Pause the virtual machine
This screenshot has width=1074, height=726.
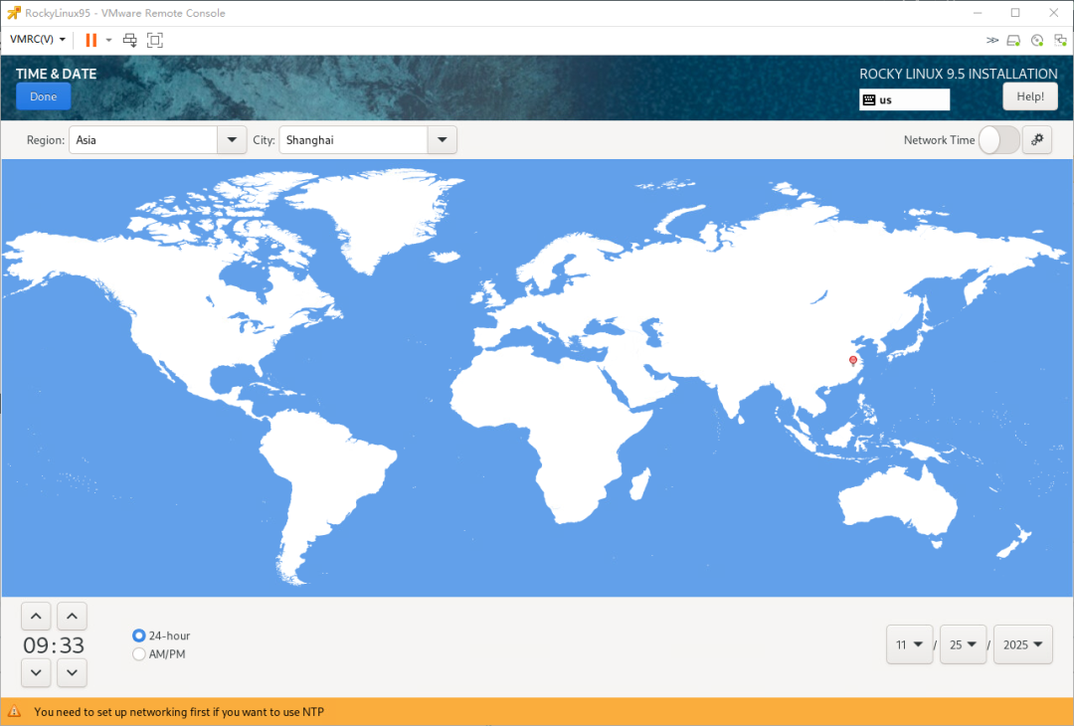coord(91,40)
